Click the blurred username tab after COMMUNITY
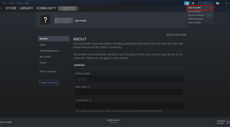230x127 pixels. click(69, 8)
